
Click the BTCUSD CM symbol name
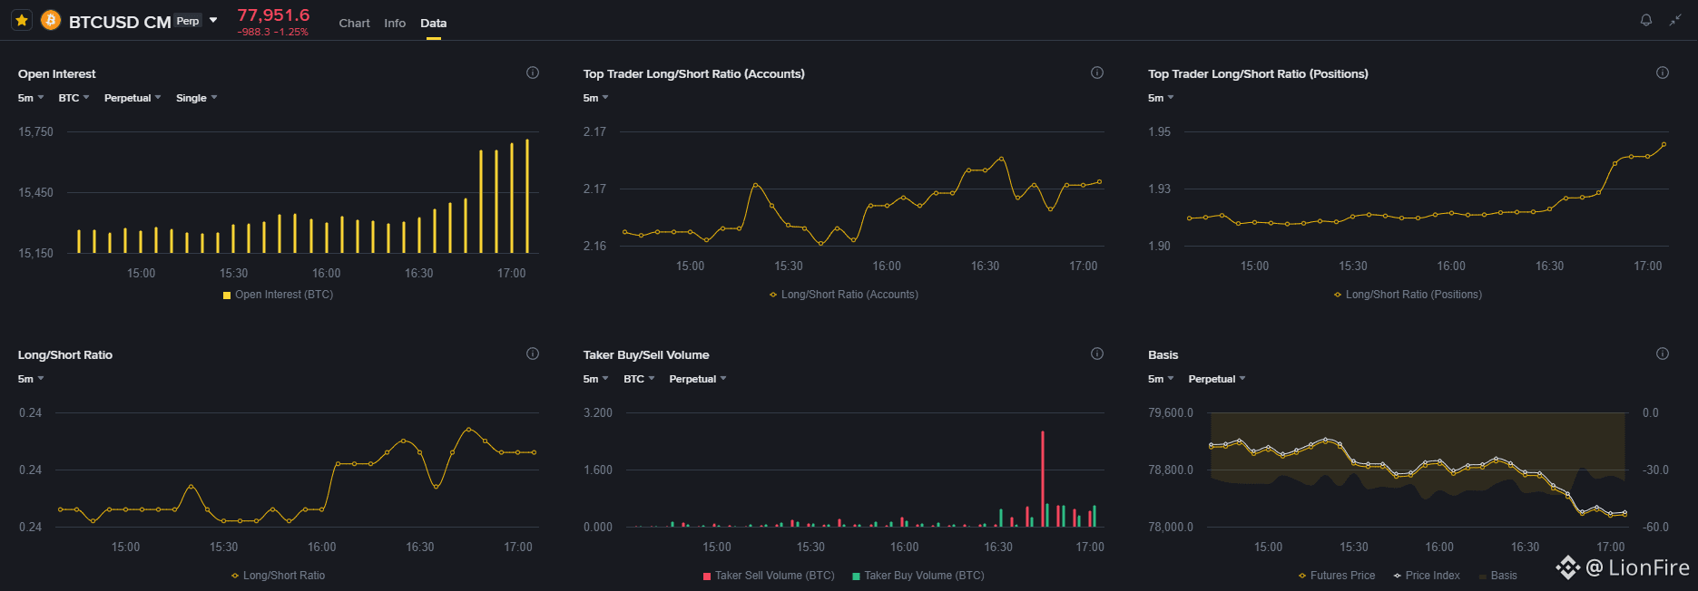(x=120, y=22)
